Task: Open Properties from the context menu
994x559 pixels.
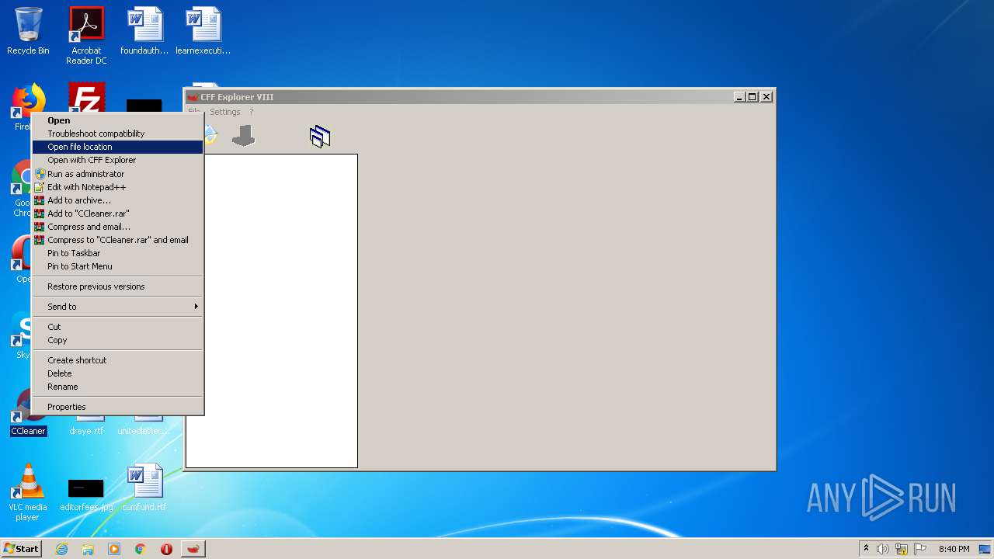Action: tap(117, 407)
